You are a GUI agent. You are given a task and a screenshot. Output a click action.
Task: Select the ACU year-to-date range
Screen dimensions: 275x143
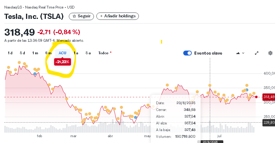pos(62,53)
